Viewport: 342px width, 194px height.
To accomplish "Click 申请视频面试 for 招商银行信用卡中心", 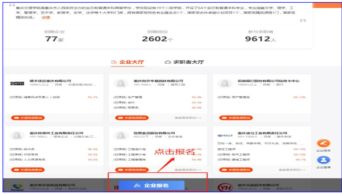I will coord(236,118).
